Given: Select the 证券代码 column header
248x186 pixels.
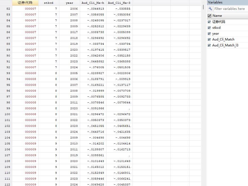Looking at the screenshot, I should [25, 3].
